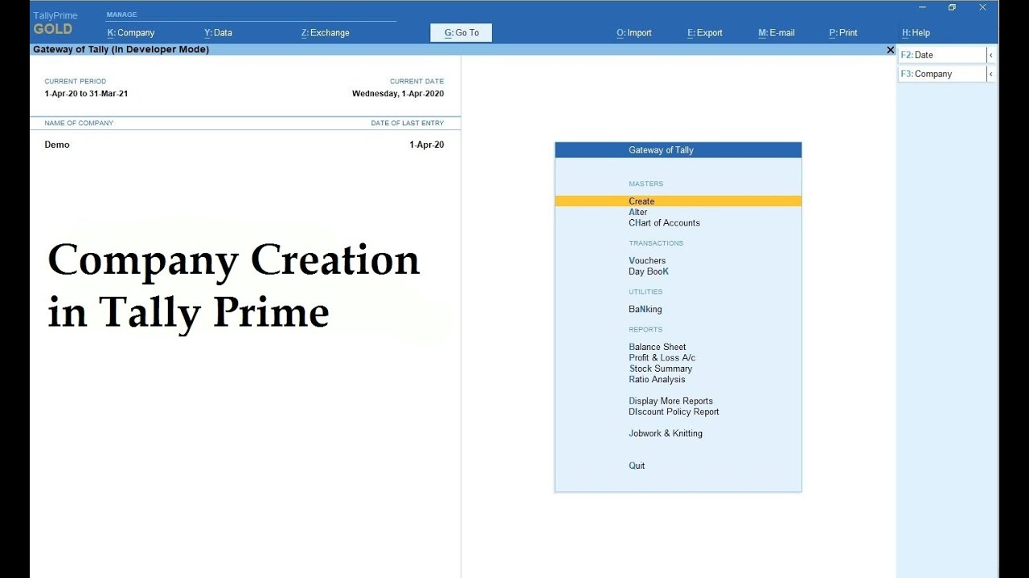The image size is (1029, 578).
Task: Open the Profit & Loss A/c report
Action: coord(662,358)
